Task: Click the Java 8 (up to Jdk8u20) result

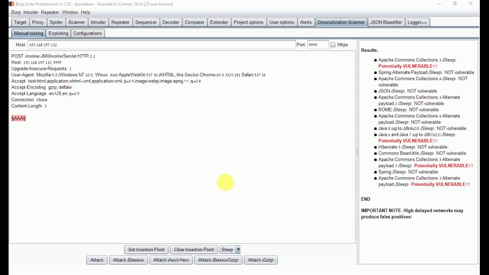Action: (x=422, y=128)
